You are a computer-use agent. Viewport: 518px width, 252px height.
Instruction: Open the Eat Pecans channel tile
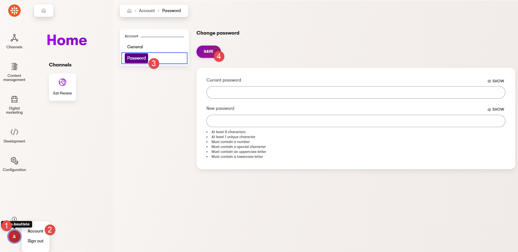point(62,87)
